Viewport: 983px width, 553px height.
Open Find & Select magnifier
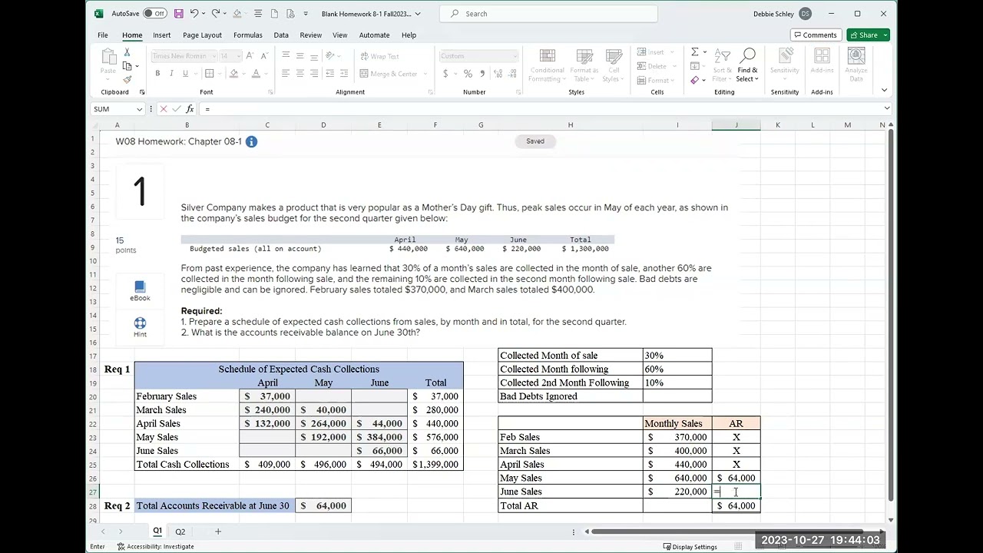(x=747, y=65)
